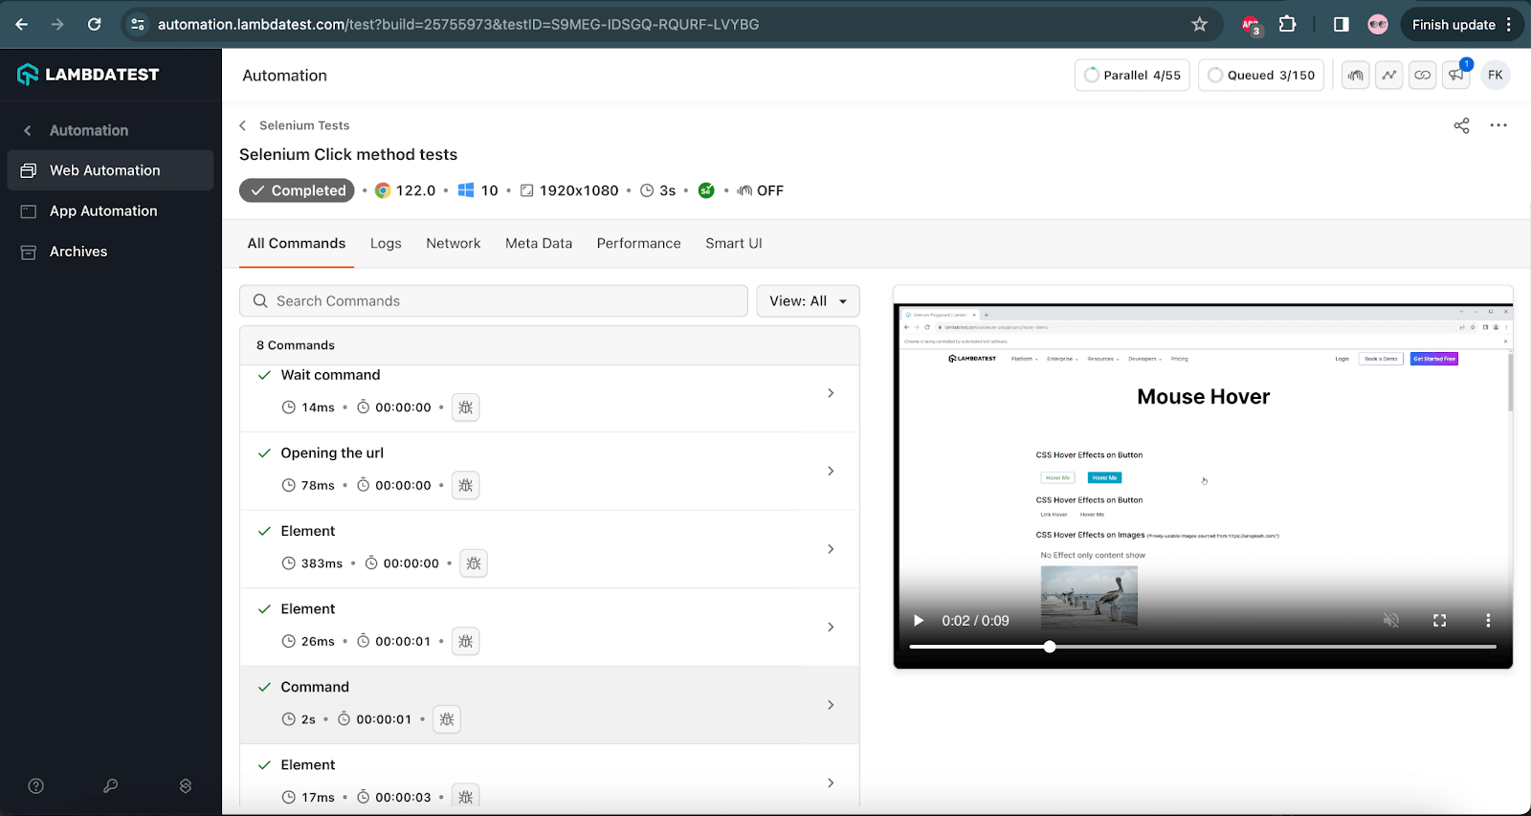
Task: Expand the 17ms Element row chevron
Action: pyautogui.click(x=831, y=783)
